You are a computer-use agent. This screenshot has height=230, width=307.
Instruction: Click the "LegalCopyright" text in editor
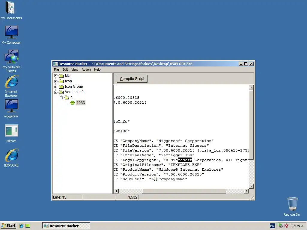139,160
